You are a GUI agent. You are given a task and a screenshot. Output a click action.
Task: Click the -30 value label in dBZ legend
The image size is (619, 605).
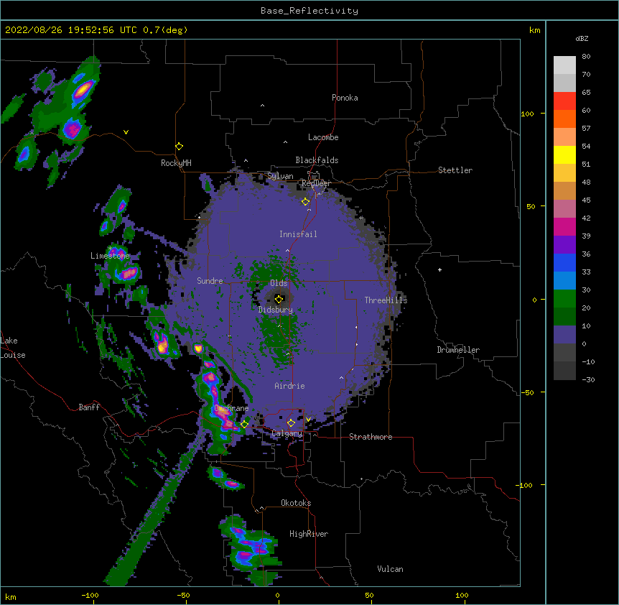(x=588, y=379)
